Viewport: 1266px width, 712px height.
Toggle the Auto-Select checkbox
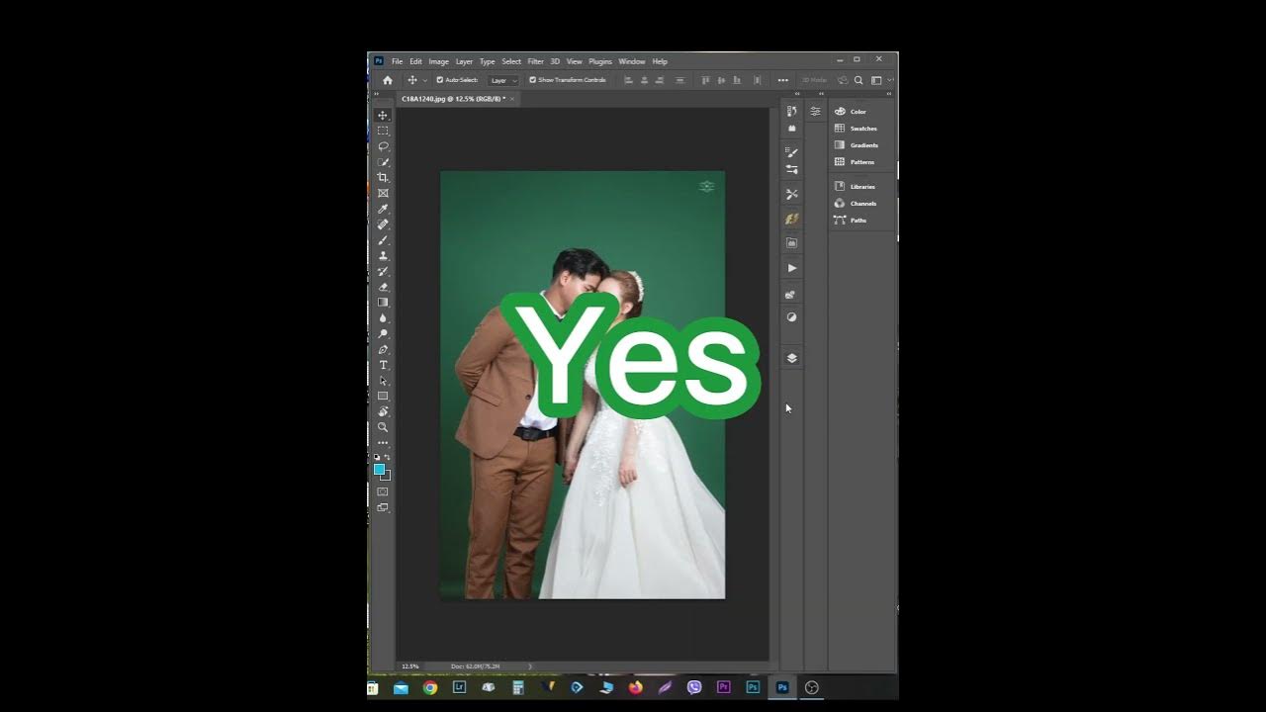click(438, 80)
